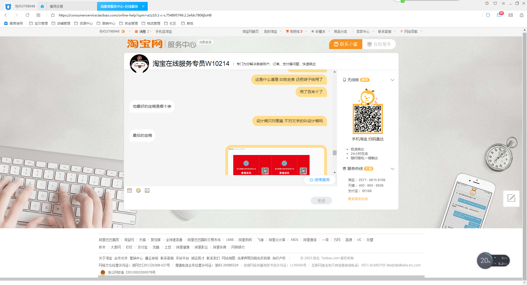The height and width of the screenshot is (285, 527).
Task: Click the page vertical scrollbar
Action: [x=525, y=156]
